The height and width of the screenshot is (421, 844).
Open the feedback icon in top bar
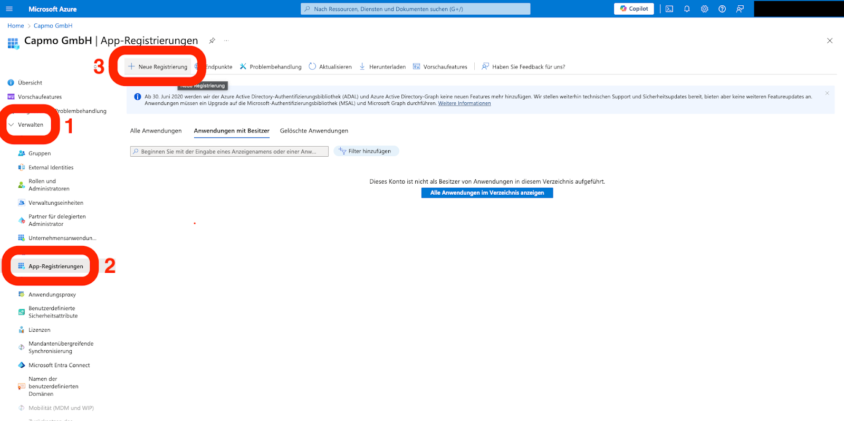[x=740, y=9]
